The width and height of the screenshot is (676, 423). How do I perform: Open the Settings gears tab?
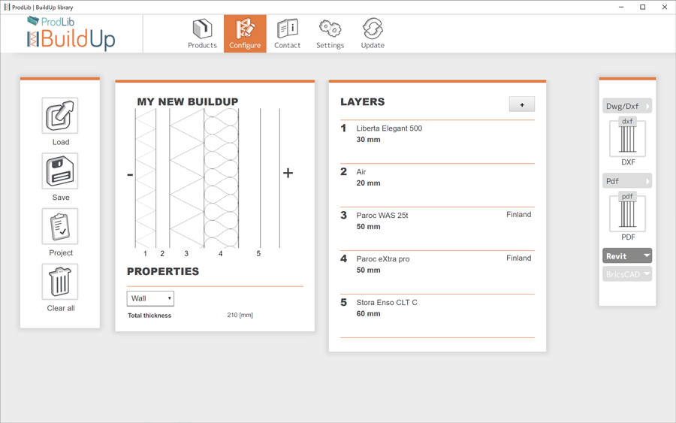tap(330, 34)
